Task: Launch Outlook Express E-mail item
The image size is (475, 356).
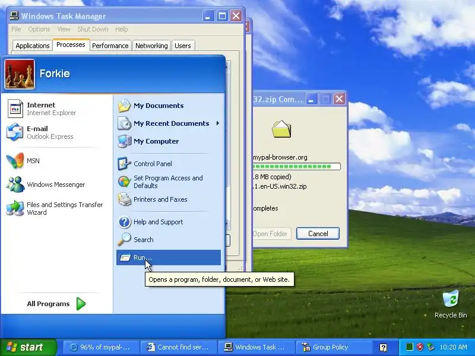Action: tap(56, 132)
